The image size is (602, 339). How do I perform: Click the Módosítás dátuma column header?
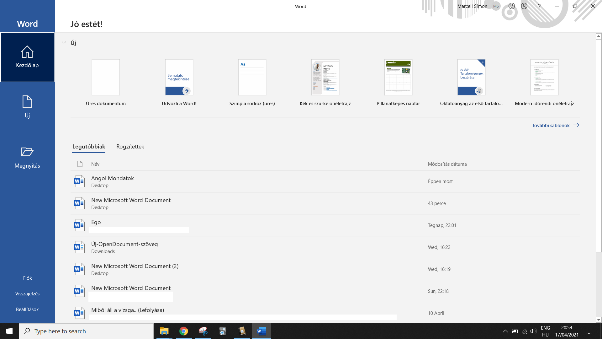click(x=447, y=164)
